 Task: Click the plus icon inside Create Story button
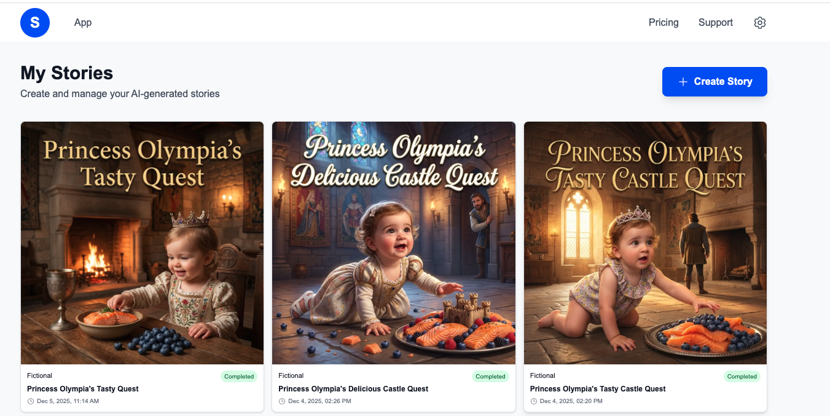[x=684, y=81]
